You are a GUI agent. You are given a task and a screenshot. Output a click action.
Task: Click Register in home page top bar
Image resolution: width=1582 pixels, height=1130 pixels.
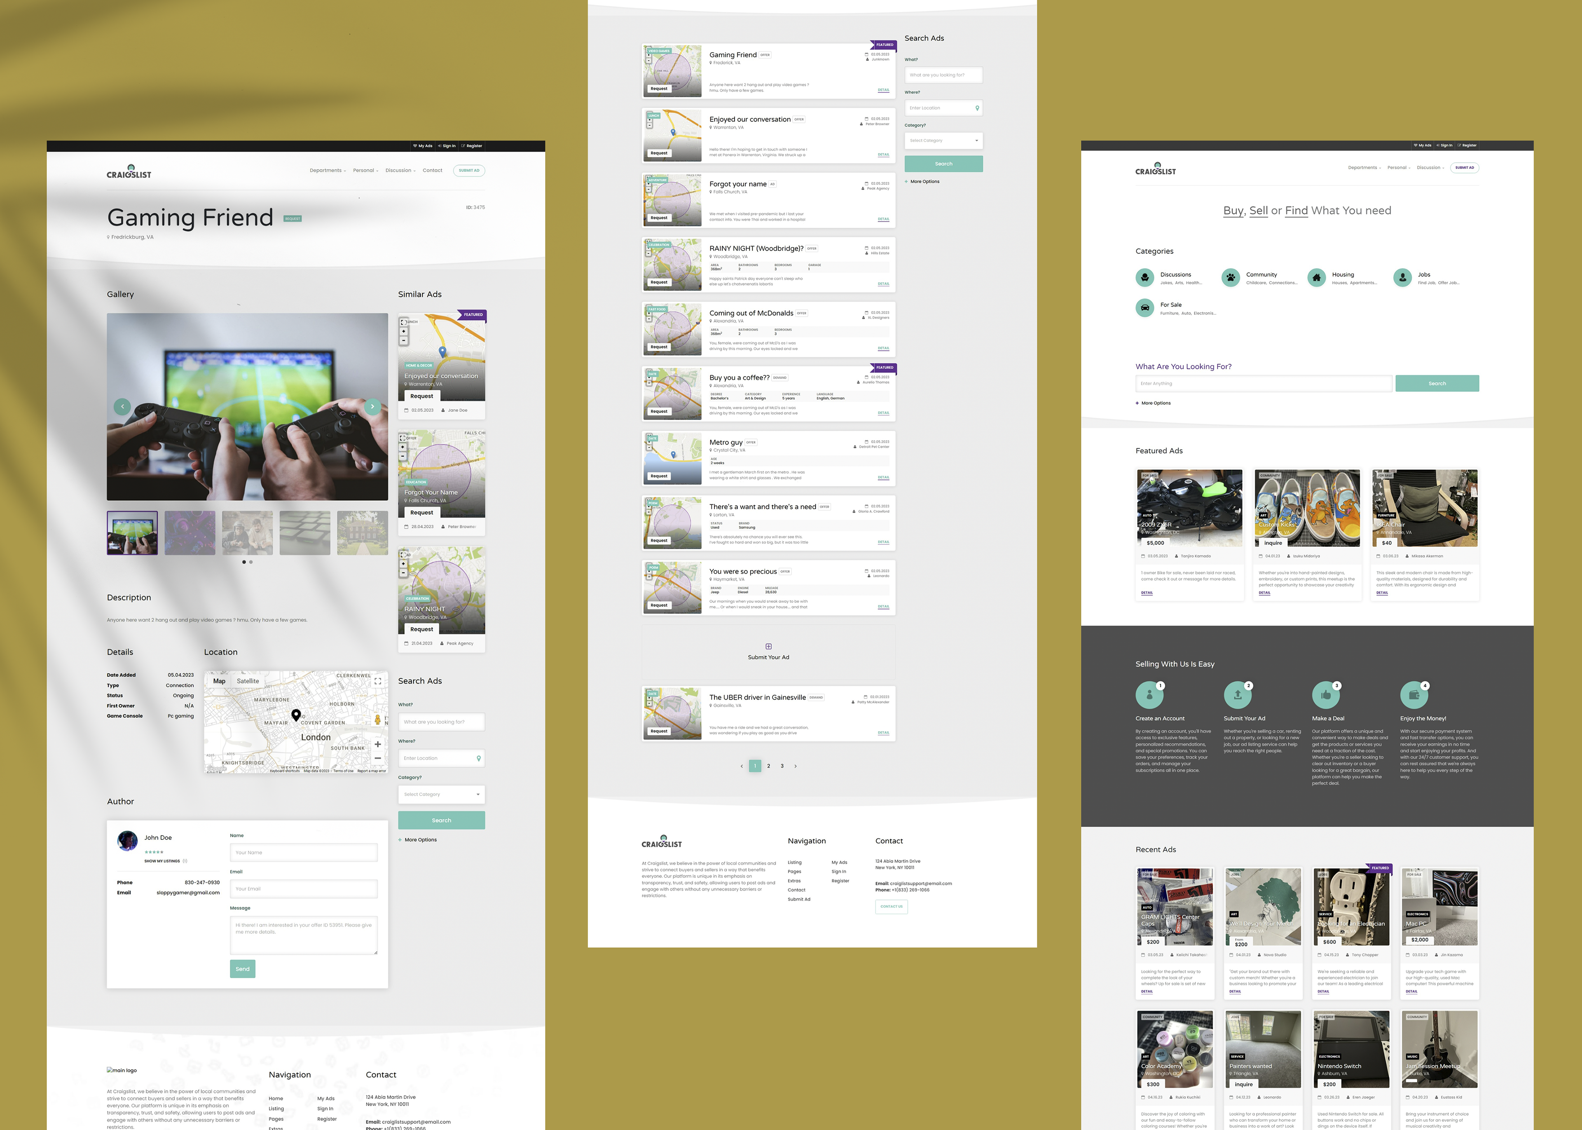1467,145
